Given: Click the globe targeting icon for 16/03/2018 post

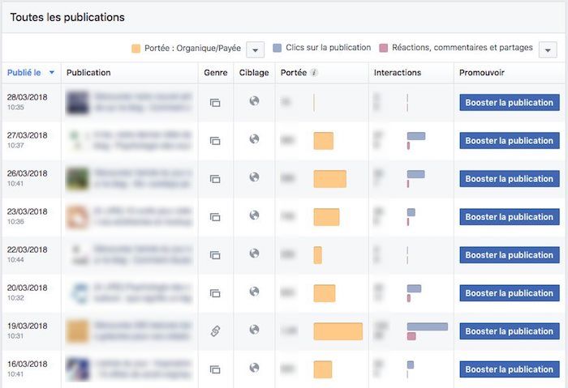Looking at the screenshot, I should pyautogui.click(x=254, y=368).
